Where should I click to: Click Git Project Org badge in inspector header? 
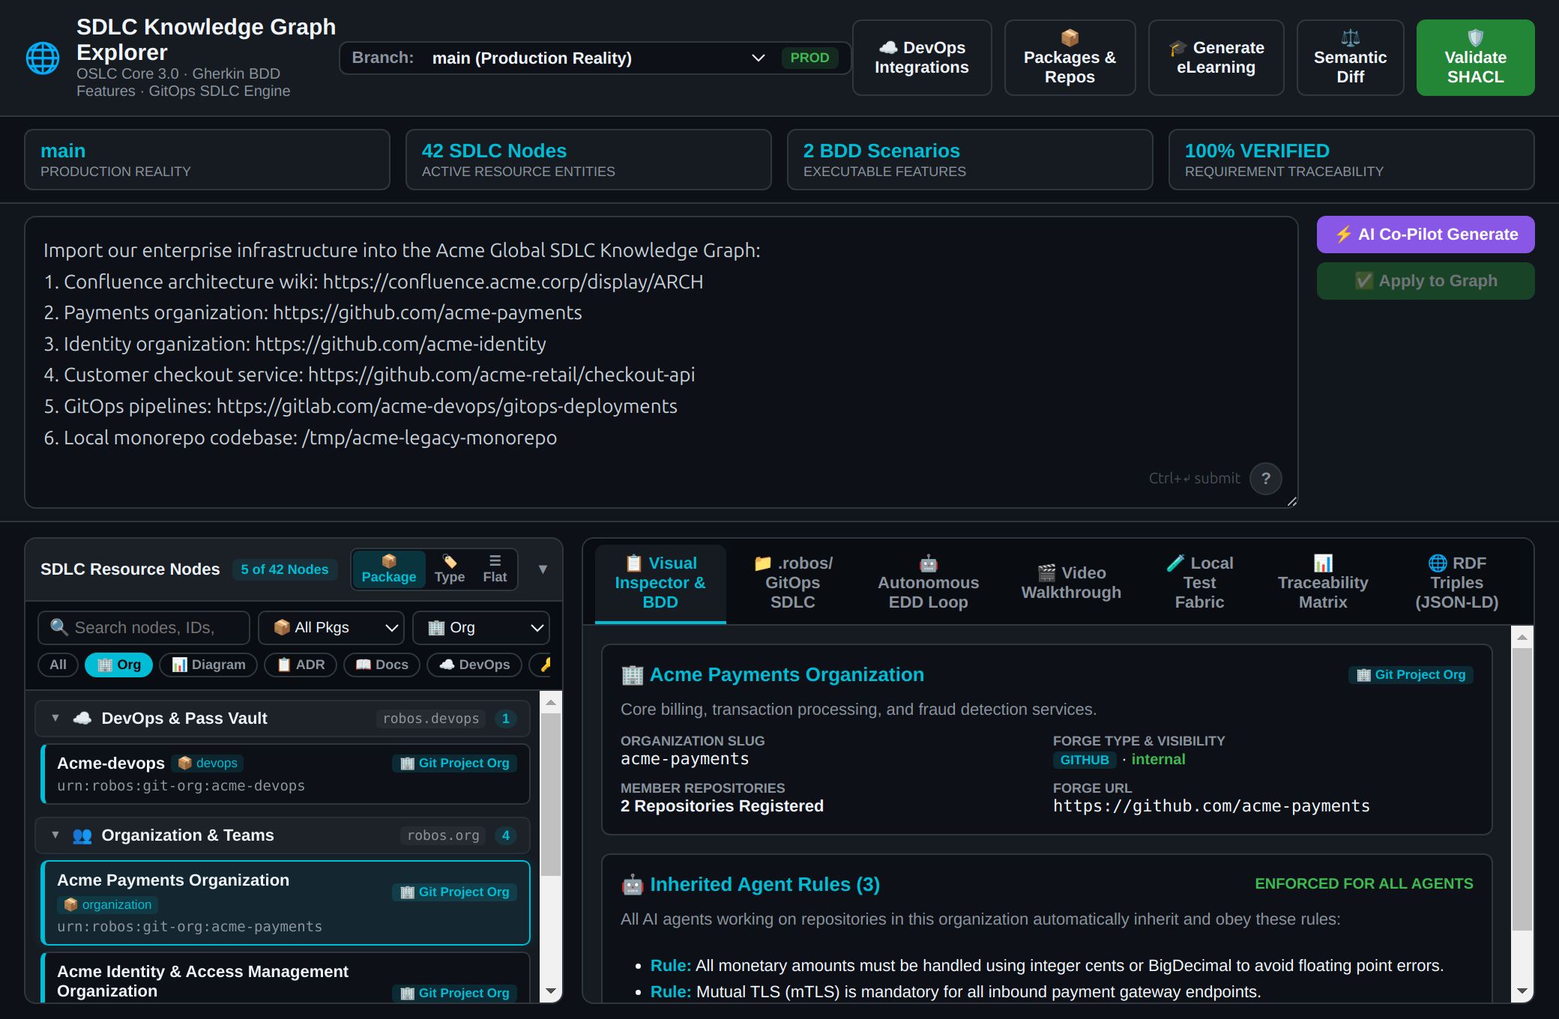click(1411, 675)
